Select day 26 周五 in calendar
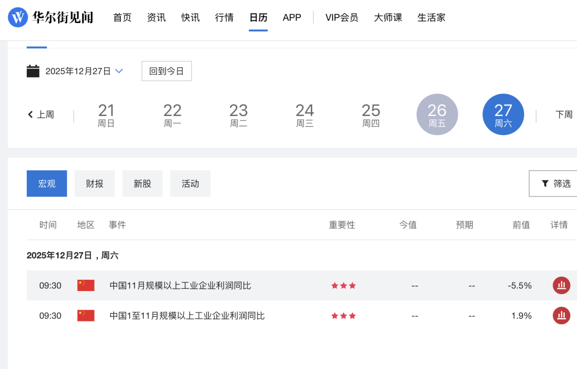Viewport: 577px width, 369px height. click(437, 114)
